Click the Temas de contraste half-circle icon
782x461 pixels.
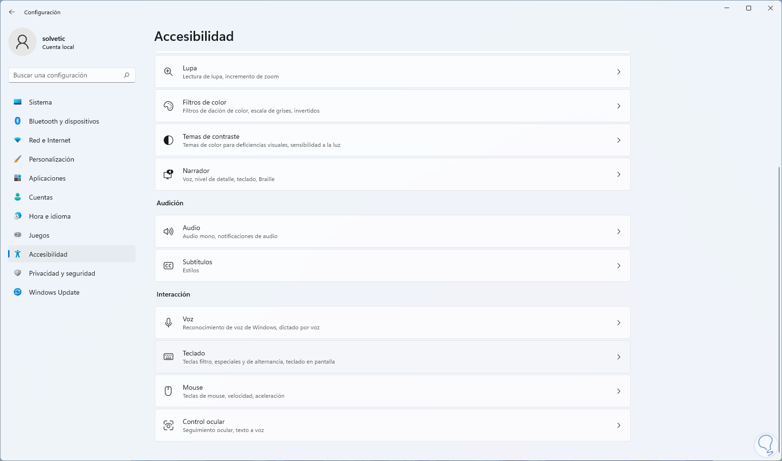168,140
